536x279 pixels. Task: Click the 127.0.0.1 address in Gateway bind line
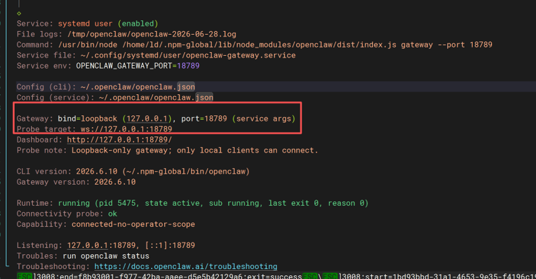pyautogui.click(x=147, y=118)
